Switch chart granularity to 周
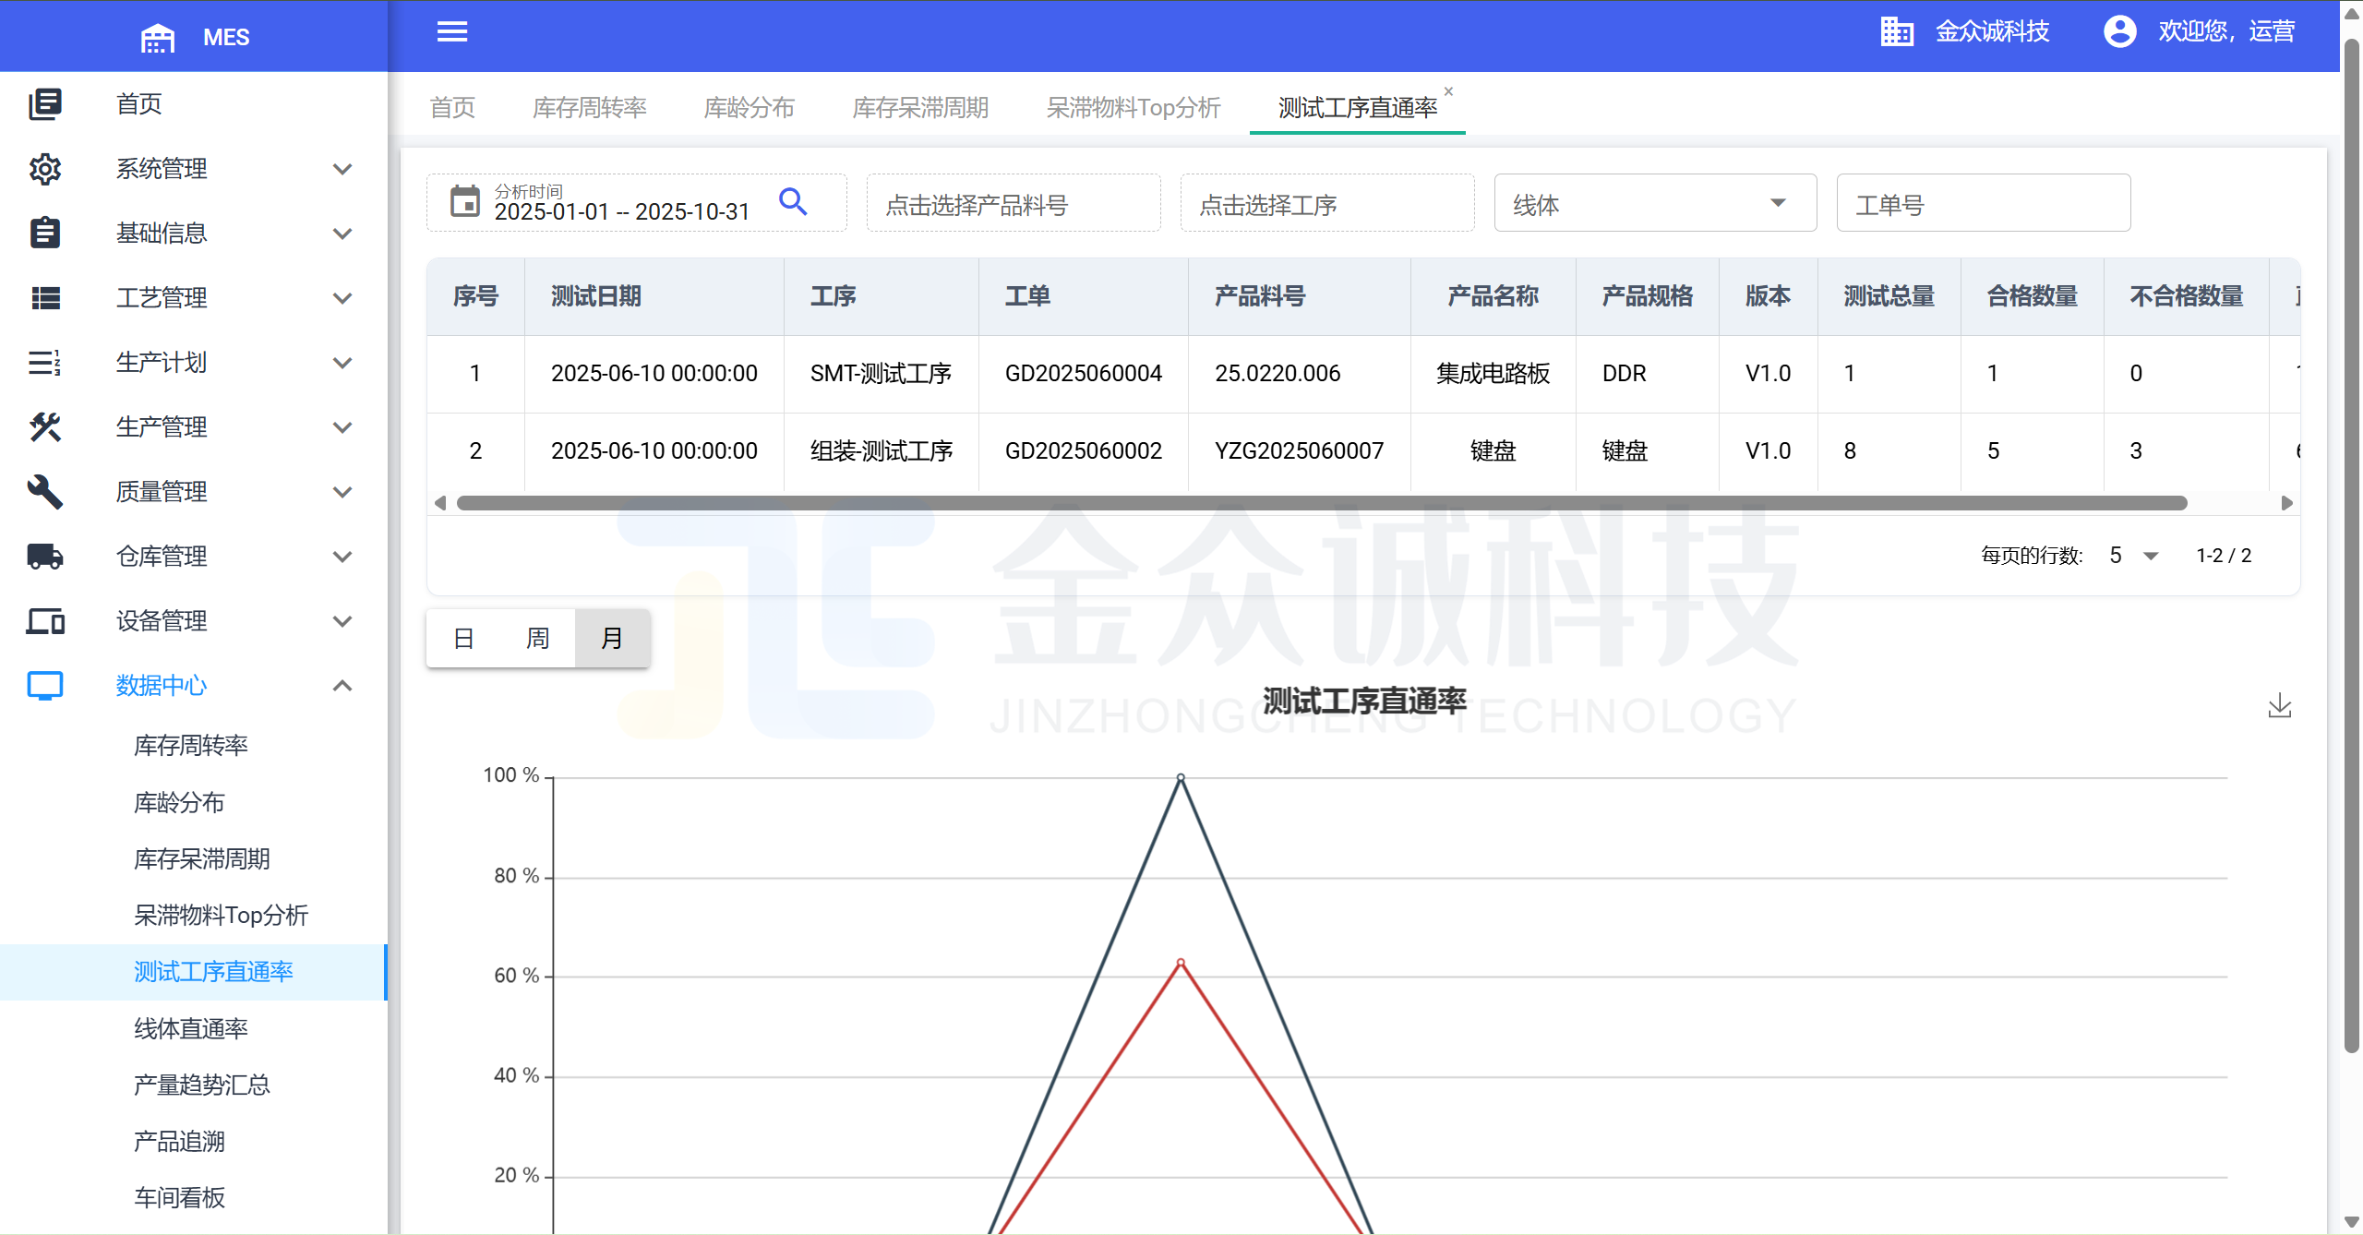 click(x=537, y=638)
